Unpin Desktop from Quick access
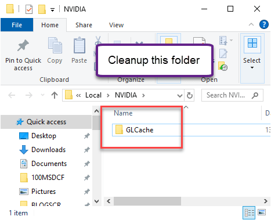 (87, 136)
